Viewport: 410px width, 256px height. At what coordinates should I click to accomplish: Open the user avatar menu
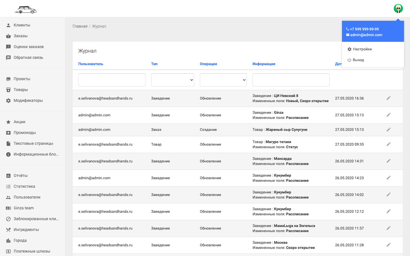(398, 9)
